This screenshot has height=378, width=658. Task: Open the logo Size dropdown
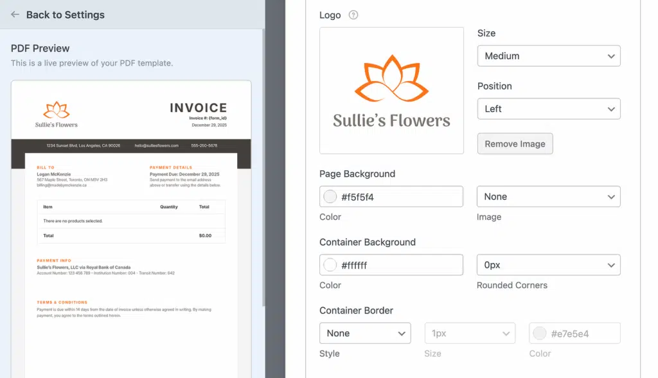point(549,56)
